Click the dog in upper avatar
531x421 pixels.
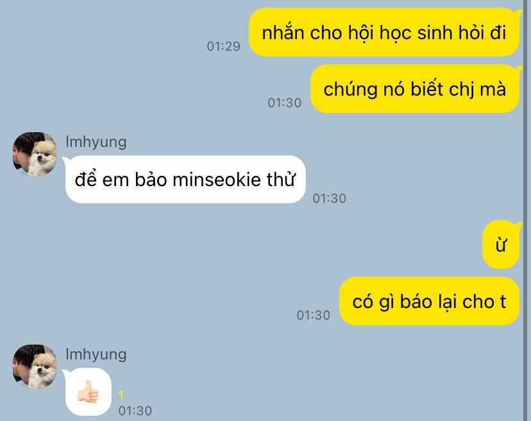tap(42, 158)
